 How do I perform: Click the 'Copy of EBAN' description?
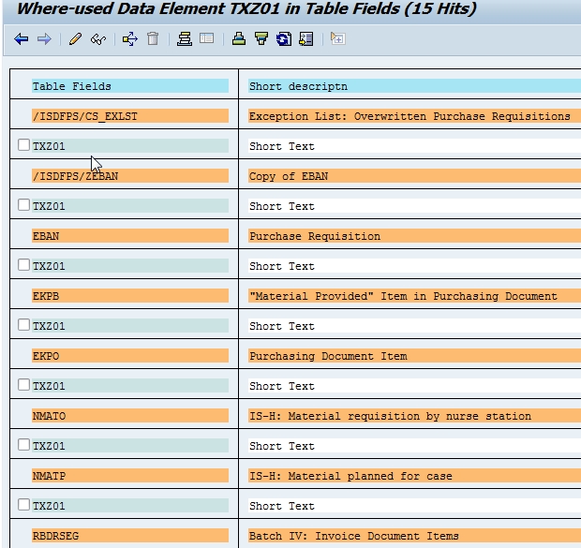tap(289, 176)
